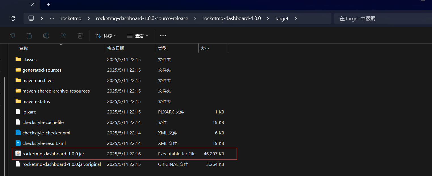Click the checkstyle-checker.xml file name

pyautogui.click(x=46, y=133)
